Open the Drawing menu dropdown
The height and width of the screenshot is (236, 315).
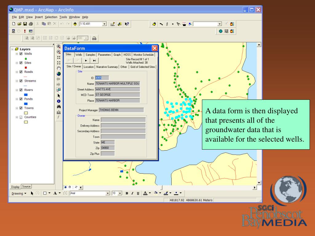pos(19,194)
